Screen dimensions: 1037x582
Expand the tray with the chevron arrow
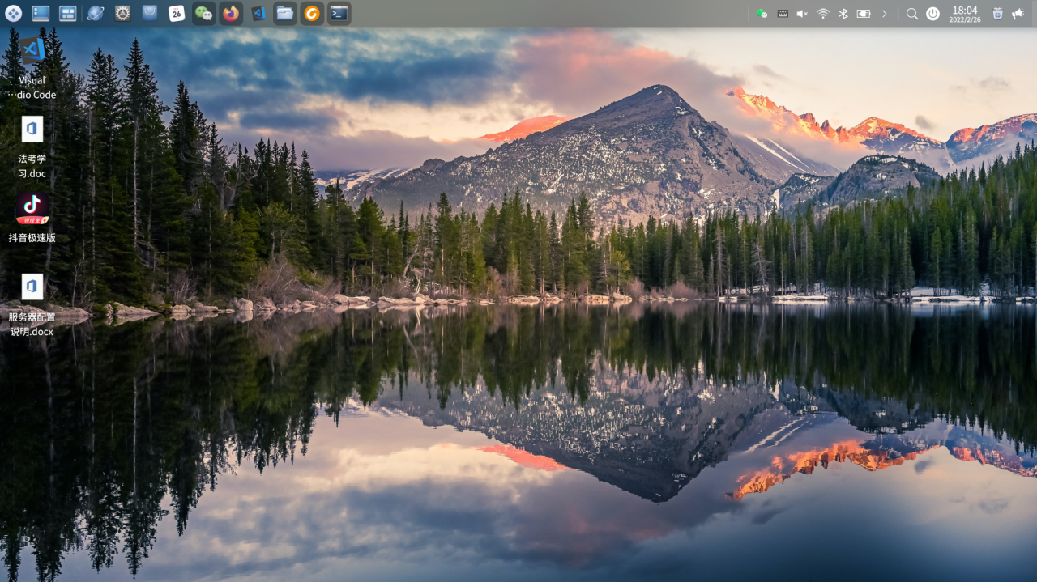(x=884, y=14)
